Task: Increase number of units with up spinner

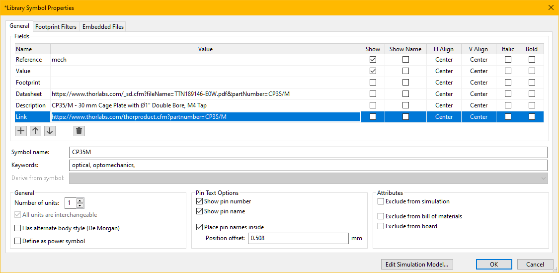Action: (x=80, y=200)
